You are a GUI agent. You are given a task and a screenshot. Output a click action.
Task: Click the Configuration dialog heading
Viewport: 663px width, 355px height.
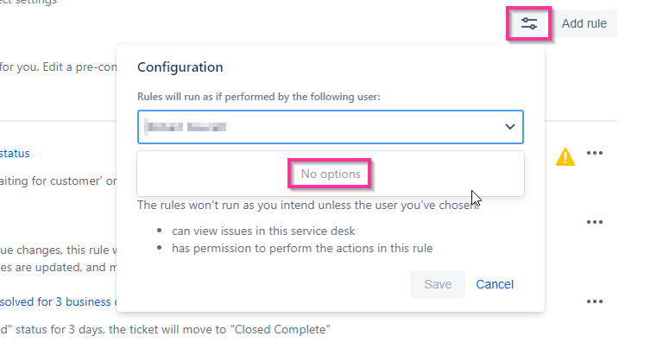tap(180, 67)
